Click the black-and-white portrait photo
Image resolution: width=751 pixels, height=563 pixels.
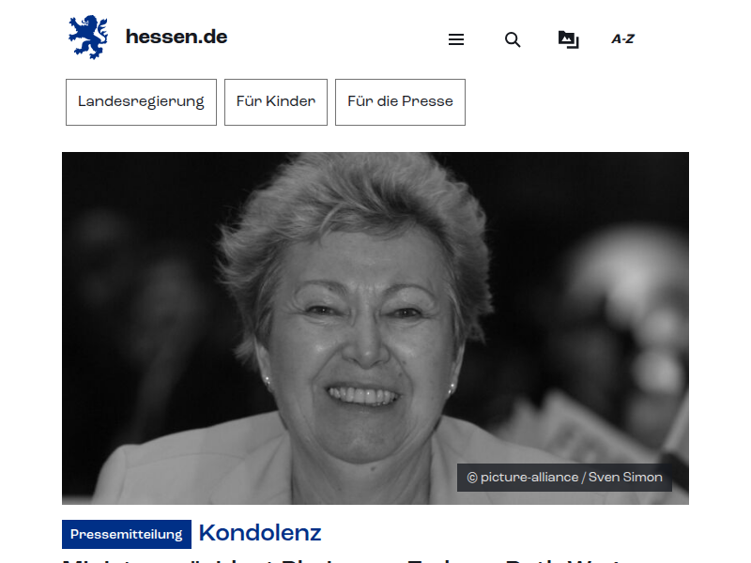point(375,327)
